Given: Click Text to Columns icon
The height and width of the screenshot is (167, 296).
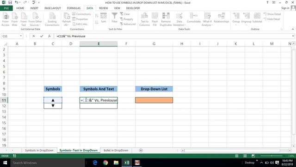Looking at the screenshot, I should tap(144, 19).
